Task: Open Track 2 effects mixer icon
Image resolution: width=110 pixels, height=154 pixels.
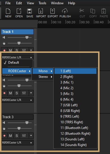Action: point(24,93)
